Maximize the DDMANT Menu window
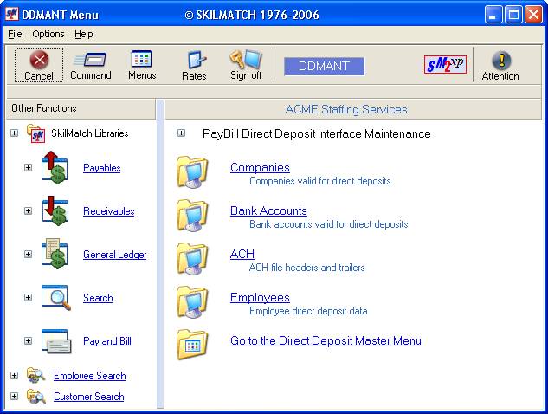Screen dimensions: 548x414 [x=513, y=15]
